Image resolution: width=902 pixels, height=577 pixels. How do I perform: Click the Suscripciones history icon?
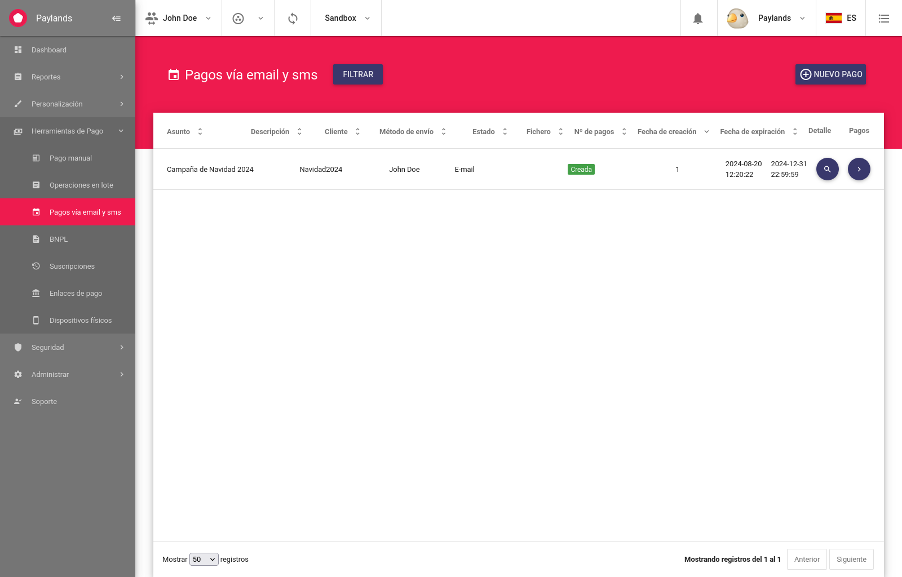pos(36,266)
